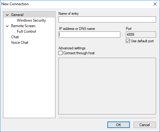Screen dimensions: 160x132
Task: Collapse the Remote Screen chevron
Action: [x=7, y=26]
